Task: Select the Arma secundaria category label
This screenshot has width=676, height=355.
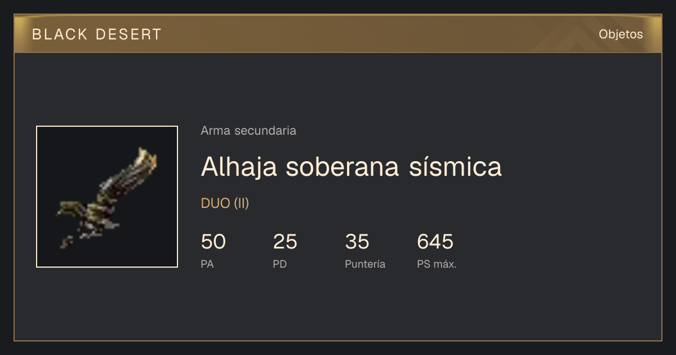Action: (x=248, y=131)
